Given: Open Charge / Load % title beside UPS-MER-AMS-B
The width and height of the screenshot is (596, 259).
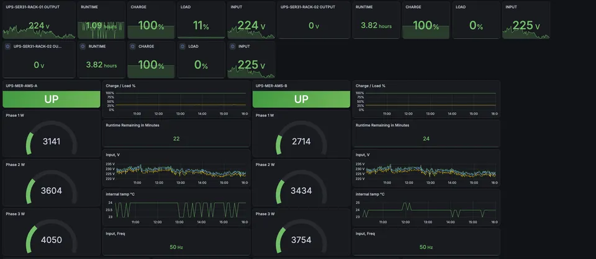Looking at the screenshot, I should (370, 86).
